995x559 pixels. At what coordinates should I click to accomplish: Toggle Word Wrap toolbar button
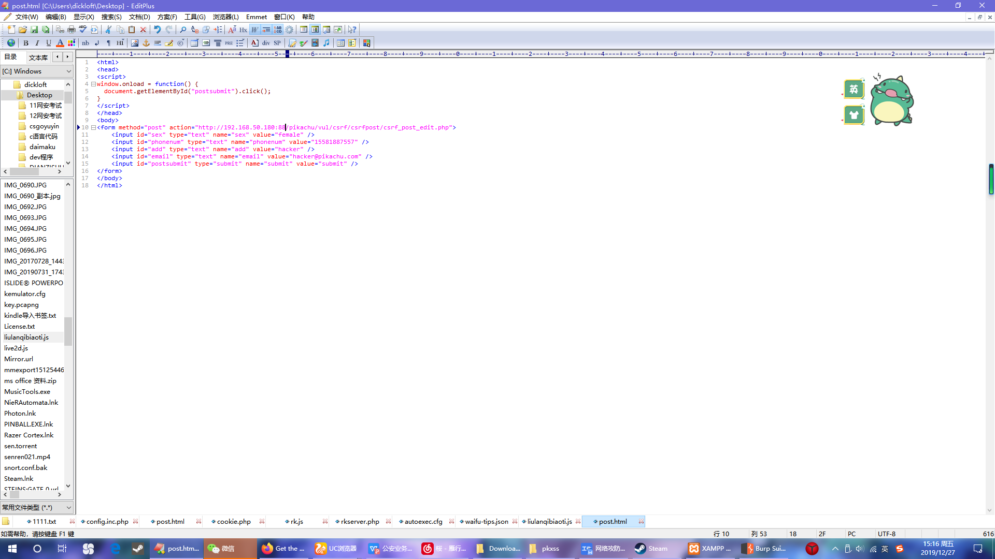[254, 30]
